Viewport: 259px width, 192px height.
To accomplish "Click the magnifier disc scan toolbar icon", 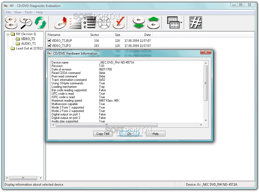I will [x=26, y=23].
